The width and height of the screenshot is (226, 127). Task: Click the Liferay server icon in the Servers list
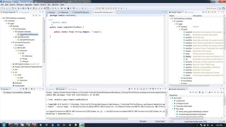coord(4,92)
